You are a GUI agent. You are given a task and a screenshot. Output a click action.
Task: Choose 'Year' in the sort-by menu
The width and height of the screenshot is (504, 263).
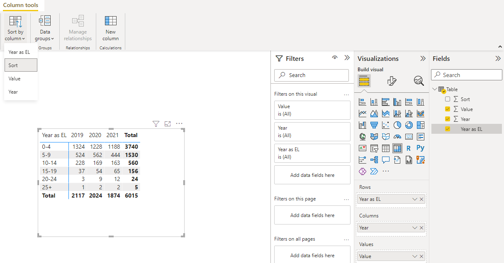tap(21, 92)
